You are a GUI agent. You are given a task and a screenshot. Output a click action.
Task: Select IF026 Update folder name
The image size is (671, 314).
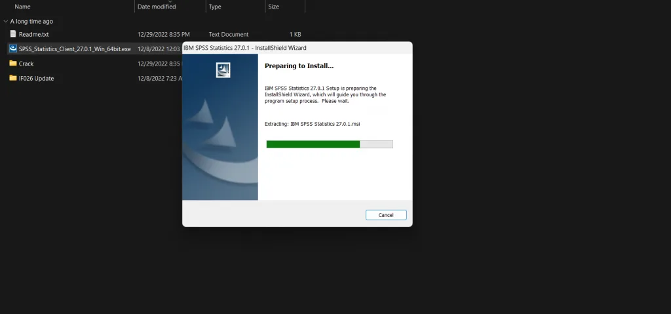[37, 78]
